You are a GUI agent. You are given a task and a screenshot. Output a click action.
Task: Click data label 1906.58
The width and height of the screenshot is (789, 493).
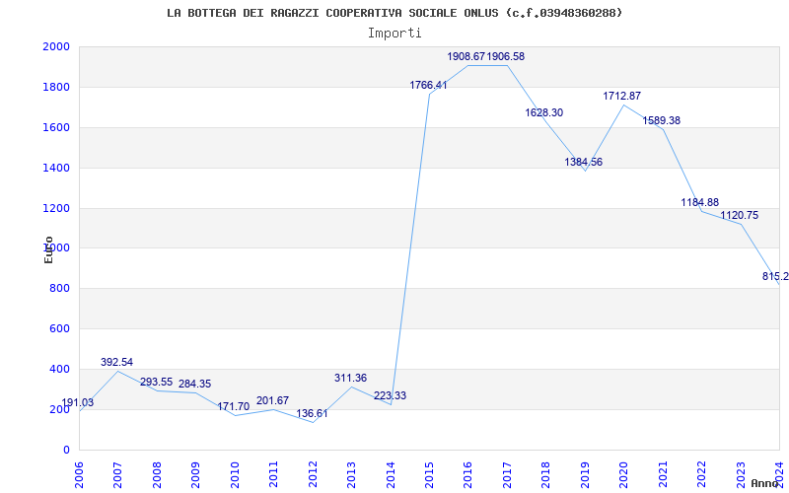[x=506, y=56]
